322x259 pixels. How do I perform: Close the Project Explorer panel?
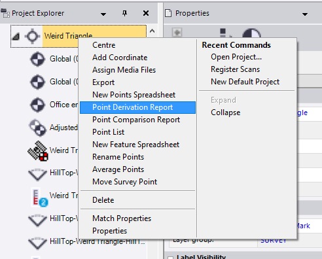pos(146,14)
